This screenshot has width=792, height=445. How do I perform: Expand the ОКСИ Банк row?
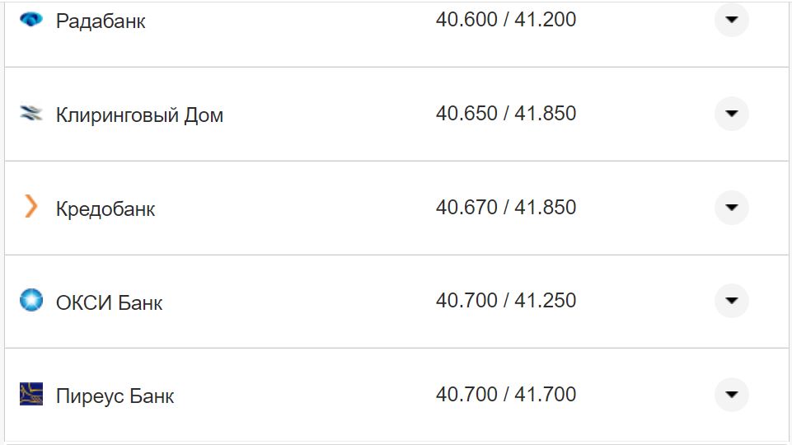pyautogui.click(x=731, y=301)
